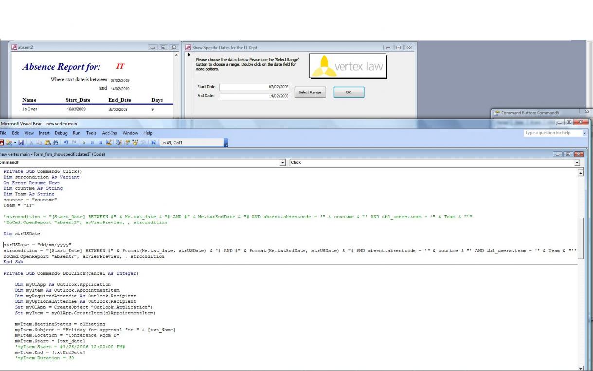
Task: Click the Form_frm_showspecificdatesIT code window title
Action: [52, 154]
